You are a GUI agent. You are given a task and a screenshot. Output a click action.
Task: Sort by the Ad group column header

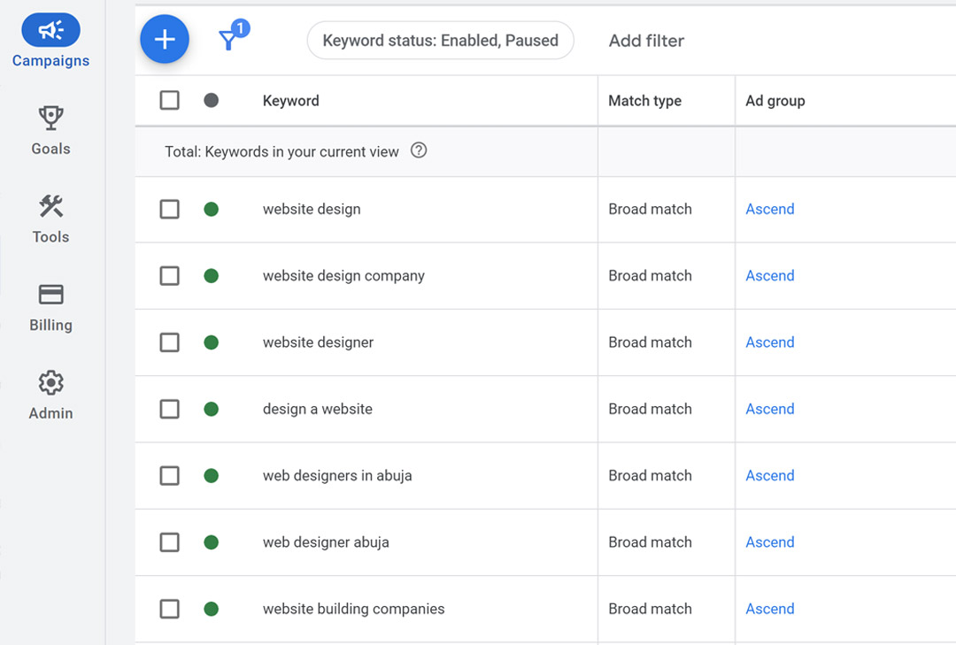coord(775,101)
